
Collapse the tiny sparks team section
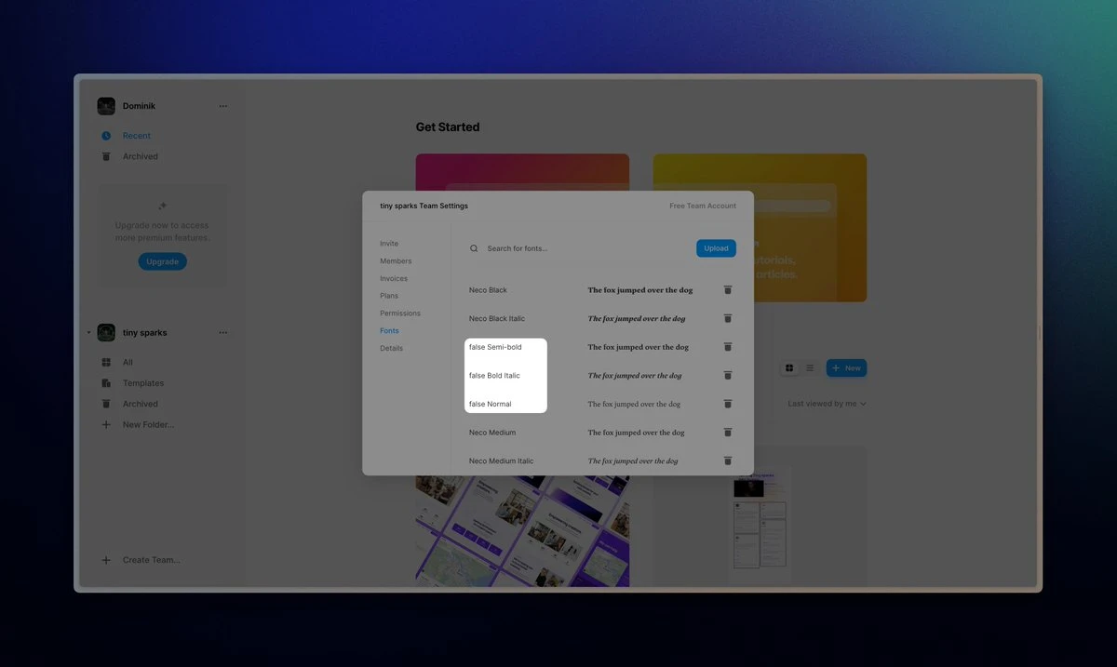pyautogui.click(x=89, y=333)
